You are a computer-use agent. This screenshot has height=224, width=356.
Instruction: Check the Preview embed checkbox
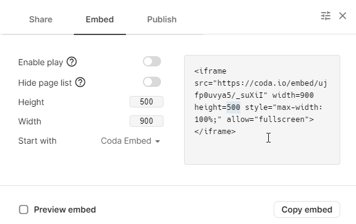(x=24, y=210)
